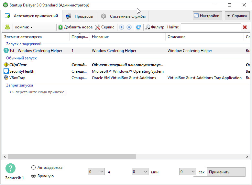The width and height of the screenshot is (252, 185).
Task: Click the yellow warning icon of ClipClear
Action: (6, 65)
